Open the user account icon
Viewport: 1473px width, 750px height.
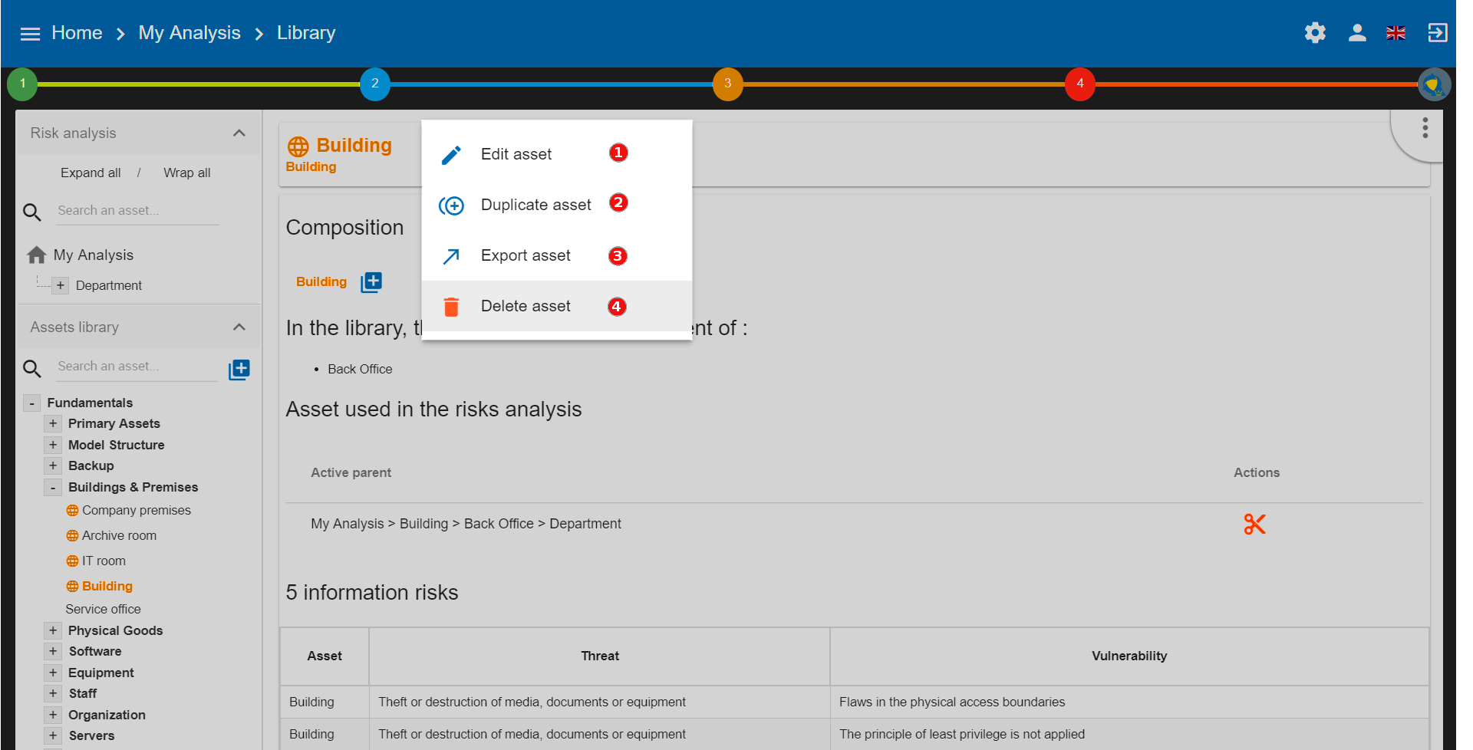(x=1356, y=32)
